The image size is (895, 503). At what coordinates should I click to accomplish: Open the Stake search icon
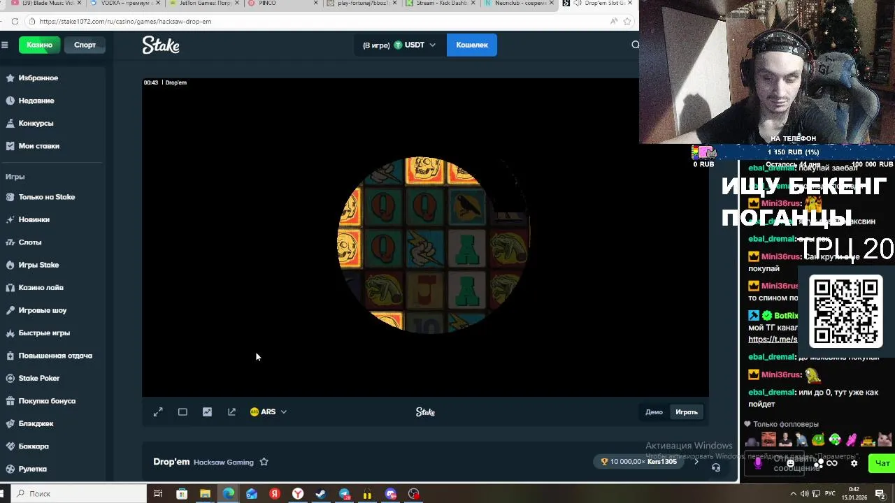coord(635,45)
